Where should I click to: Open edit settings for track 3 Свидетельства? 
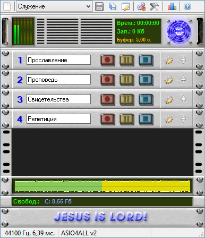click(x=168, y=100)
